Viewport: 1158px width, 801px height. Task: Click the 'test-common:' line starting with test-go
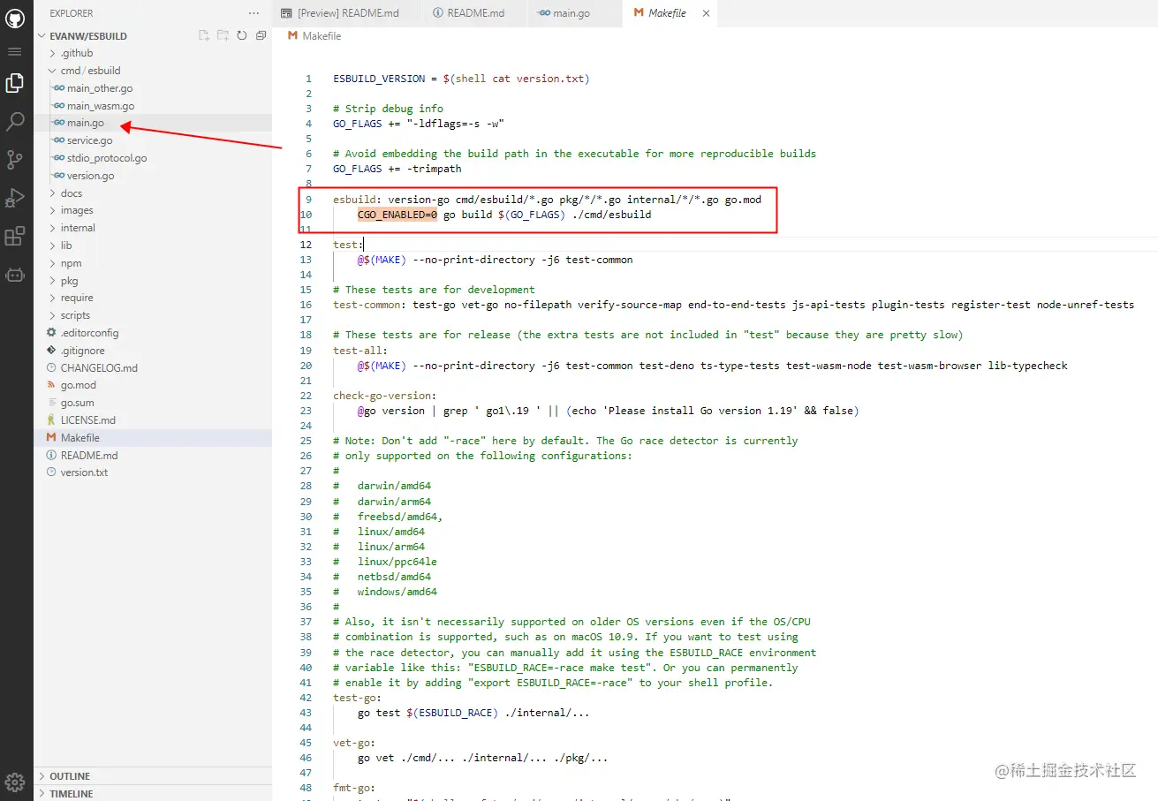pyautogui.click(x=733, y=305)
